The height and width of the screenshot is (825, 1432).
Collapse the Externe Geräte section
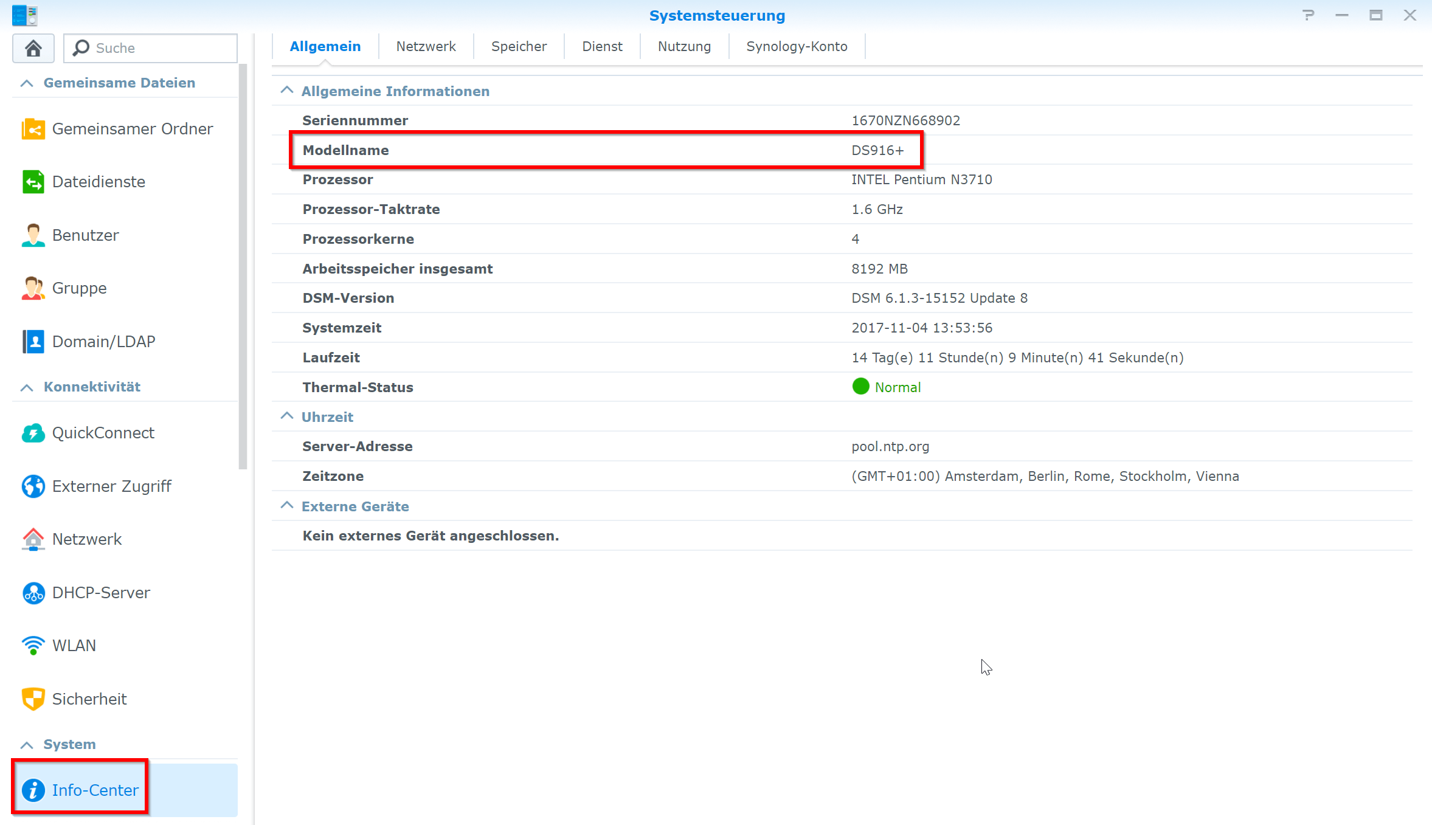click(x=286, y=505)
